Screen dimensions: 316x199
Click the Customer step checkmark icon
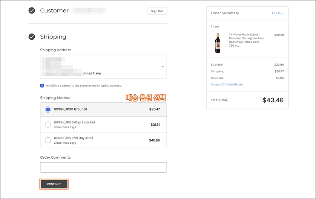[x=32, y=11]
